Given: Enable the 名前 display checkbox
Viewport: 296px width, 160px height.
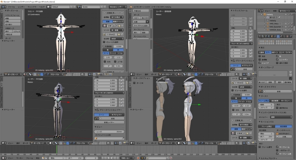Looking at the screenshot, I should (x=260, y=56).
